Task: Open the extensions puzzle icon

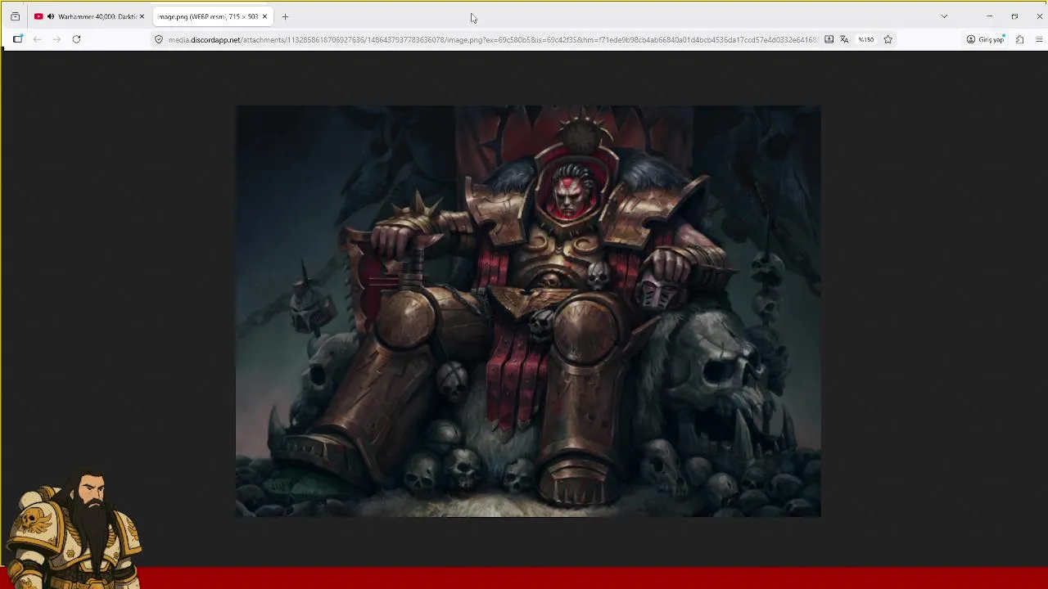Action: pyautogui.click(x=1019, y=39)
